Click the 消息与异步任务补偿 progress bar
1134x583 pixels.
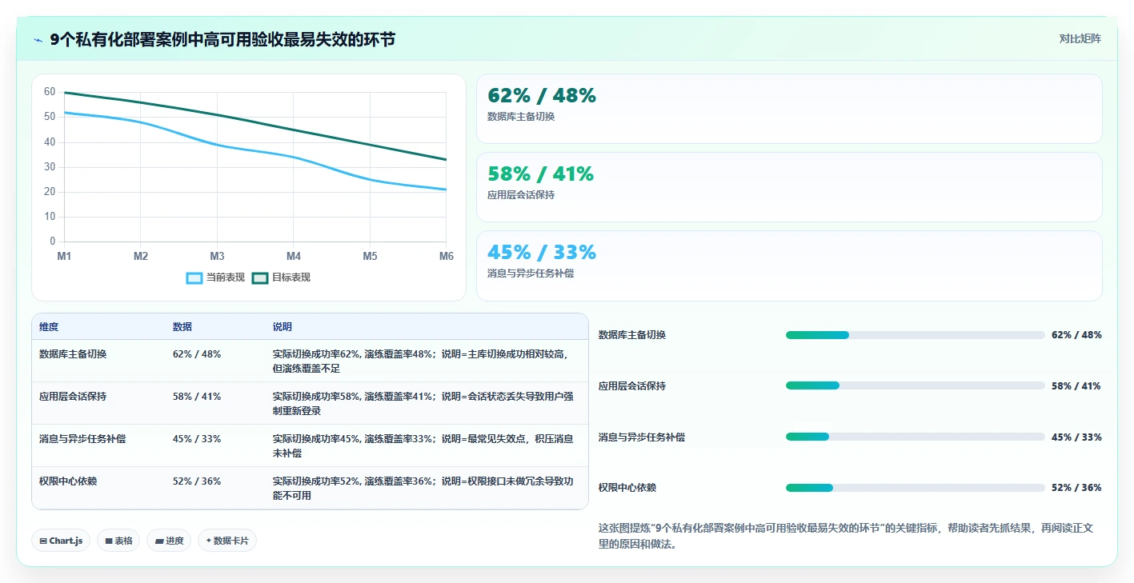coord(916,437)
